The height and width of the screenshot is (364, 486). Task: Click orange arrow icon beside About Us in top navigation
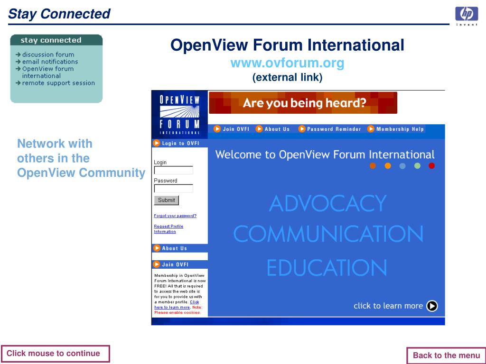(x=259, y=129)
